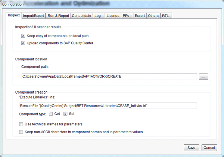Go to the Log tab

(x=97, y=16)
